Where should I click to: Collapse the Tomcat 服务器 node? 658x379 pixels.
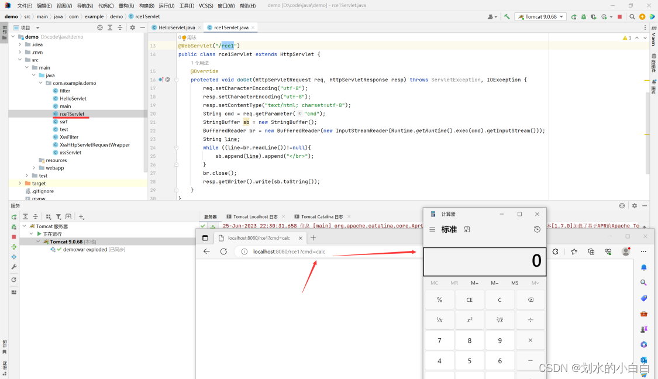tap(25, 226)
